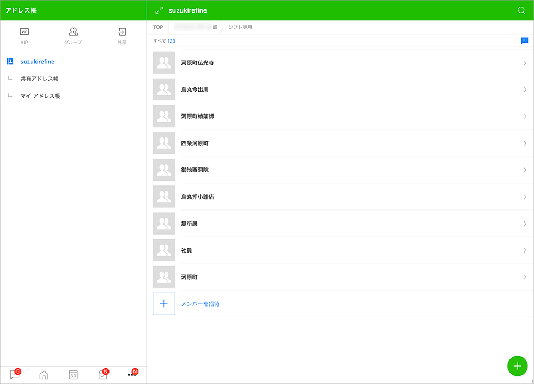This screenshot has width=534, height=384.
Task: Select マイ アドレス帳 in sidebar
Action: pos(40,95)
